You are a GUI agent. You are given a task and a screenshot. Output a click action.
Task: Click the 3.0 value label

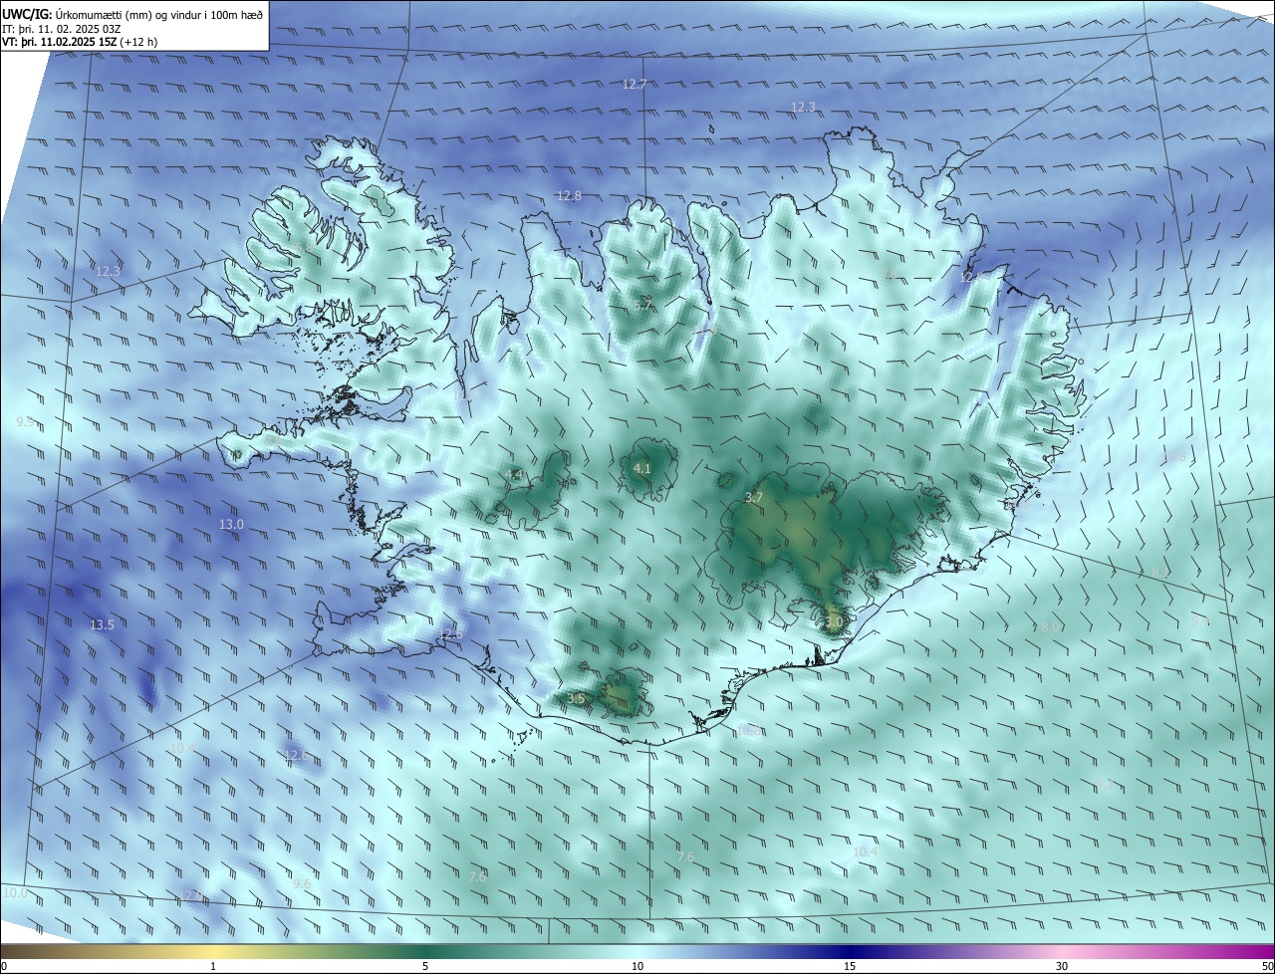coord(834,622)
